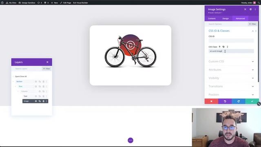Click CSS Class help question icon
The height and width of the screenshot is (147, 261).
click(219, 47)
